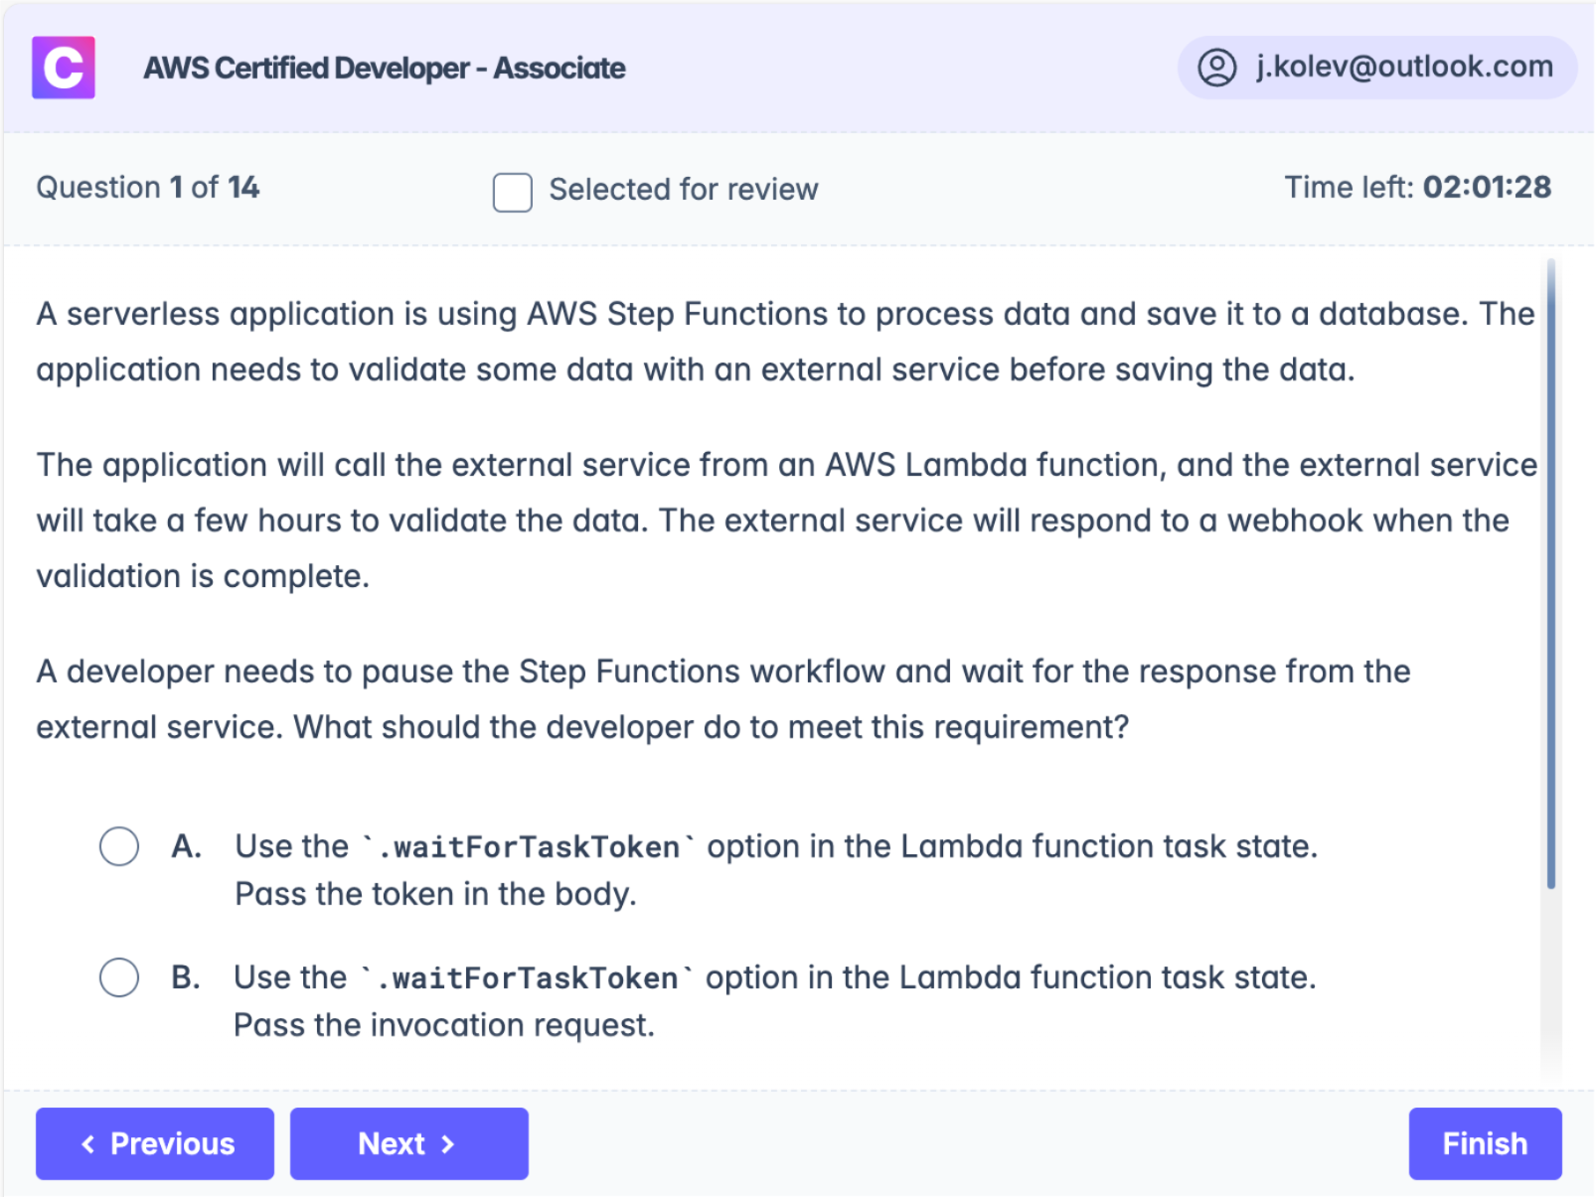1596x1197 pixels.
Task: Click answer text "Pass the invocation request"
Action: 444,1025
